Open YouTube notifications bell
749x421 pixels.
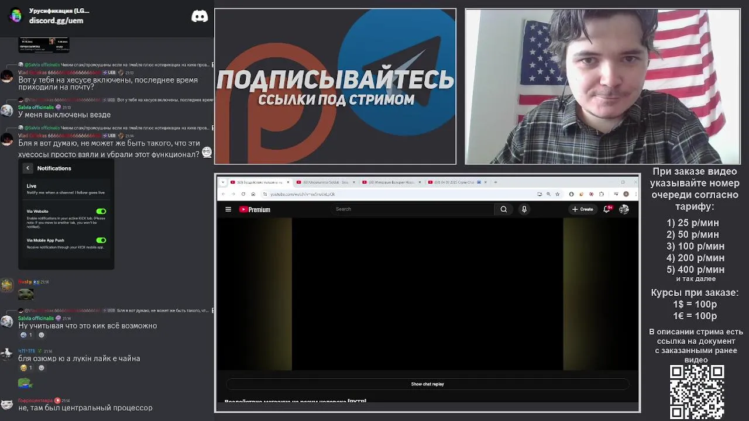607,209
